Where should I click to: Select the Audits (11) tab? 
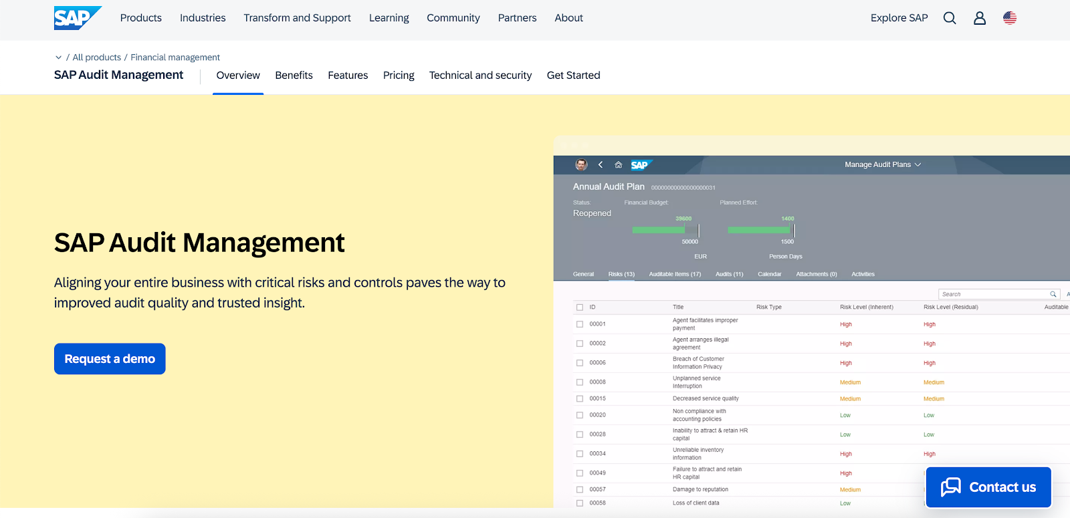[729, 274]
